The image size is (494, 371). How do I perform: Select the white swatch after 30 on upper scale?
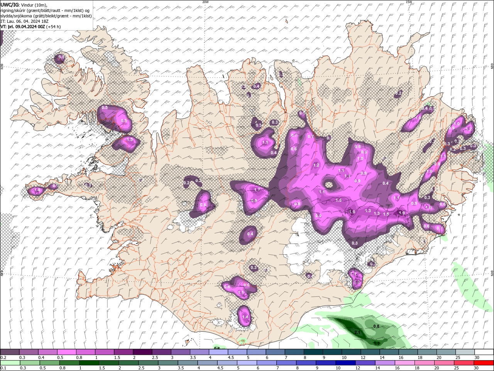(483, 352)
